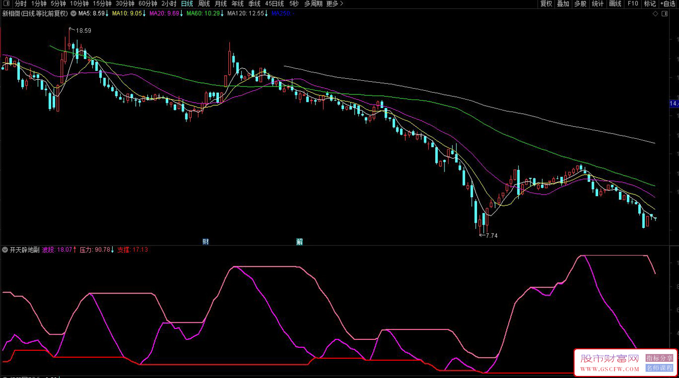This screenshot has height=378, width=679.
Task: Click the MA120: 12.55 label
Action: [x=248, y=14]
